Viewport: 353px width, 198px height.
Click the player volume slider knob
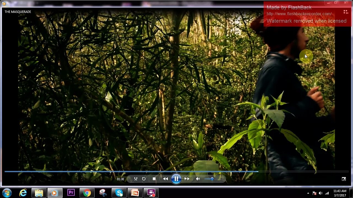pyautogui.click(x=212, y=179)
